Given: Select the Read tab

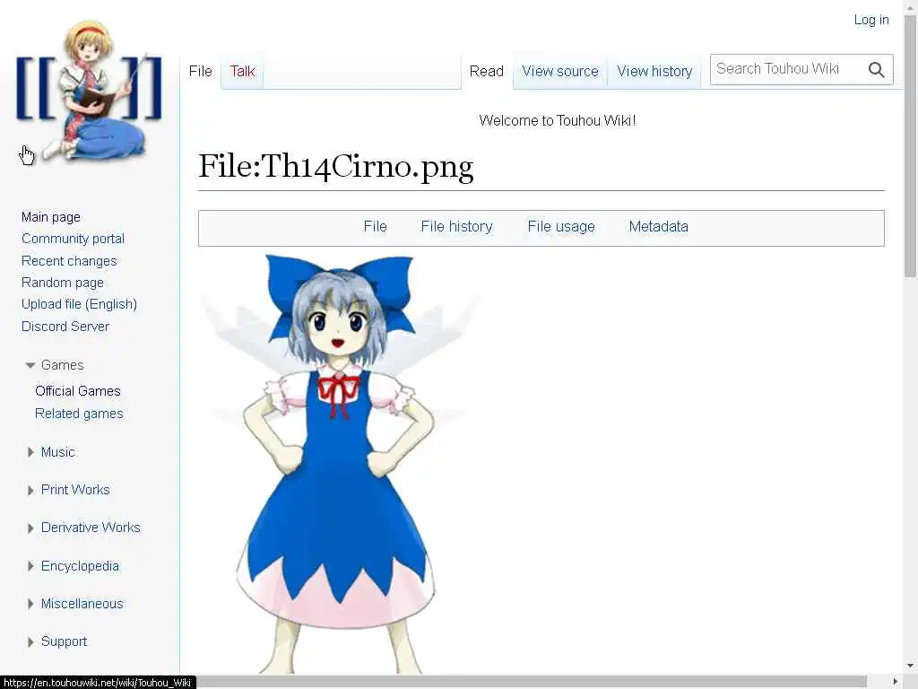Looking at the screenshot, I should coord(487,72).
